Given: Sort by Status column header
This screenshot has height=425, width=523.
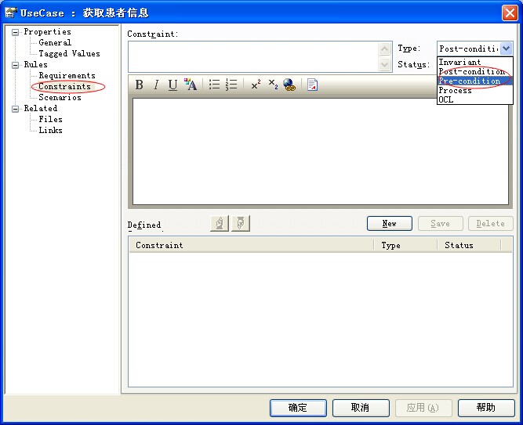Looking at the screenshot, I should click(x=469, y=245).
